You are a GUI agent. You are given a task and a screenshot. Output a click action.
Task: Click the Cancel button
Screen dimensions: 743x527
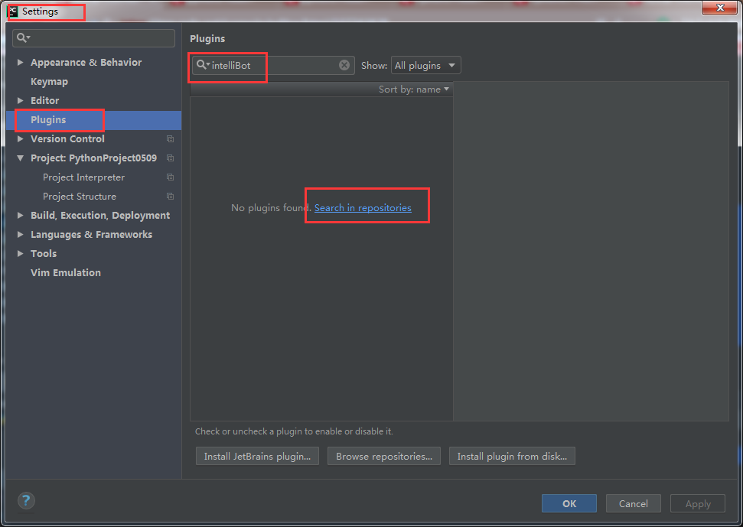(x=633, y=503)
